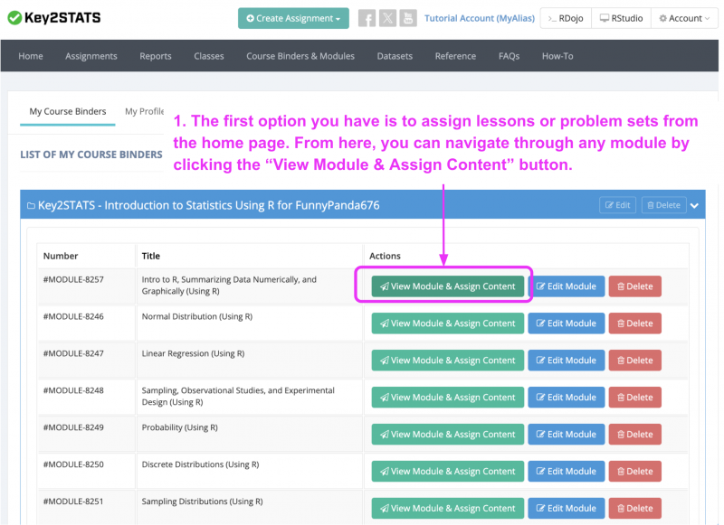Edit Module for Sampling Distributions
Viewport: 724px width, 525px height.
567,509
